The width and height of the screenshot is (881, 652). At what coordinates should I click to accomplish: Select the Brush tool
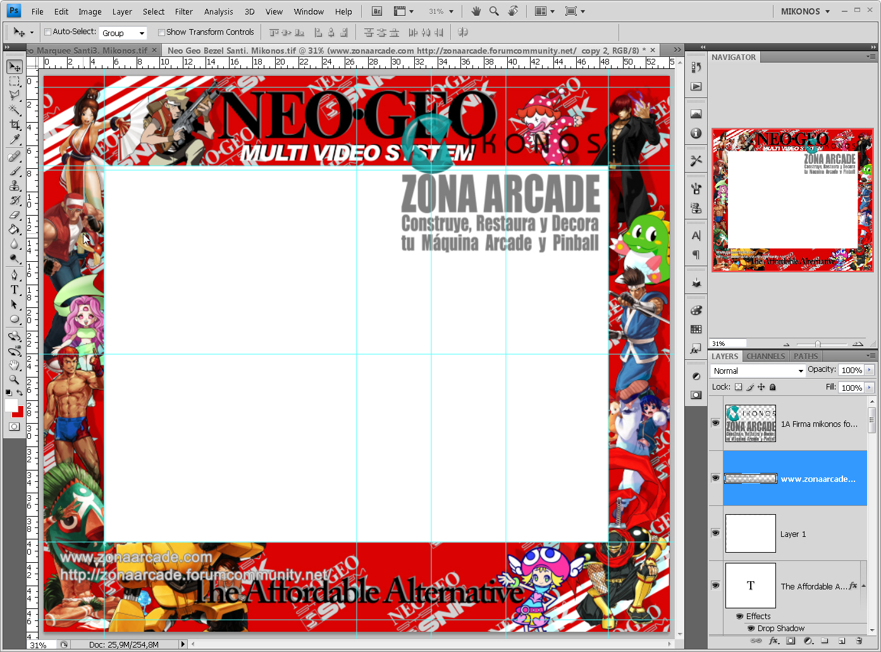14,170
